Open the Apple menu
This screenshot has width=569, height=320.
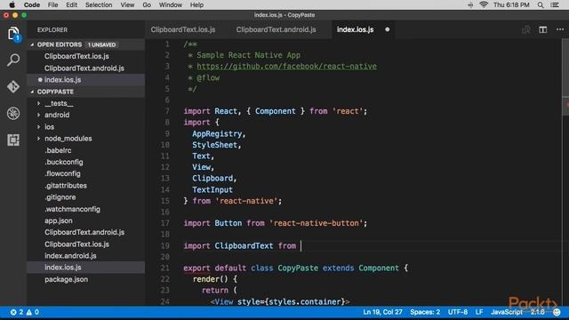click(x=12, y=4)
